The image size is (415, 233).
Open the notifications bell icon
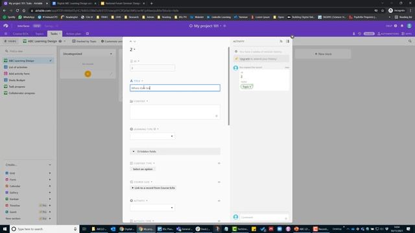[x=402, y=26]
